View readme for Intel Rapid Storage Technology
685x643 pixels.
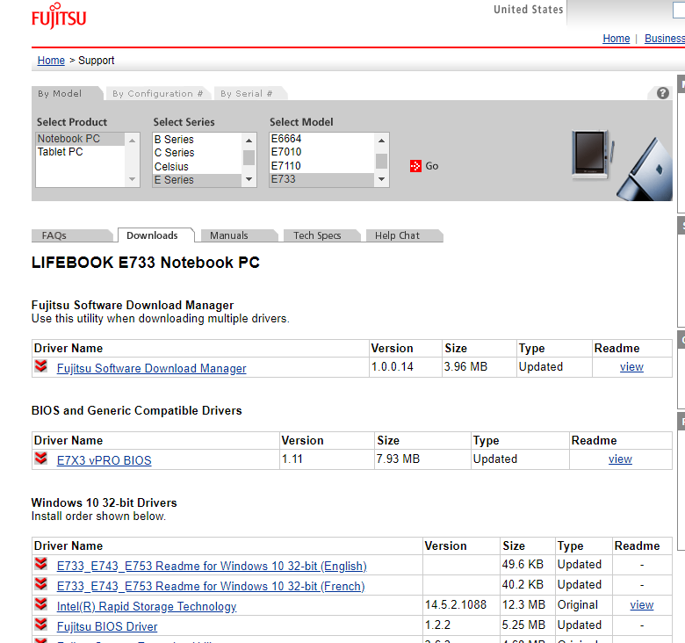tap(641, 605)
